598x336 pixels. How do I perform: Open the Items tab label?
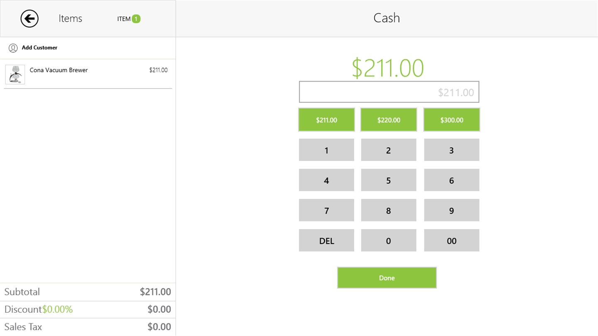pyautogui.click(x=70, y=19)
